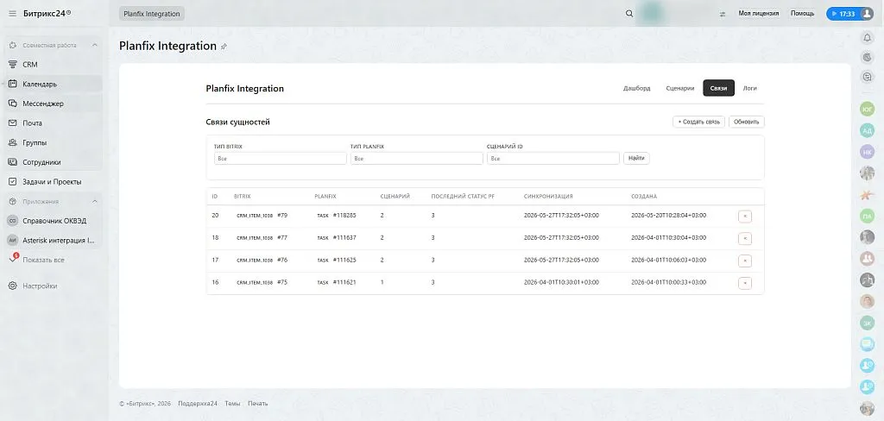Image resolution: width=884 pixels, height=421 pixels.
Task: Open the Поддержка24 footer link
Action: (198, 404)
